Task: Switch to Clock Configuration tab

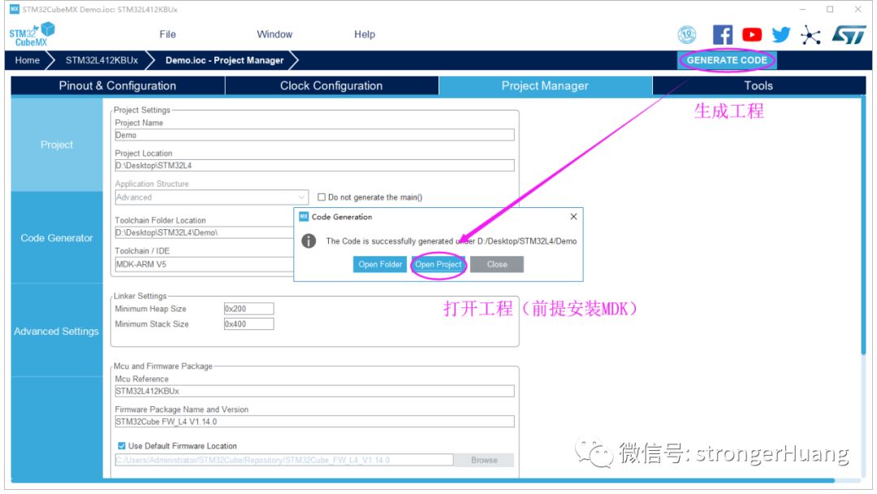Action: tap(330, 86)
